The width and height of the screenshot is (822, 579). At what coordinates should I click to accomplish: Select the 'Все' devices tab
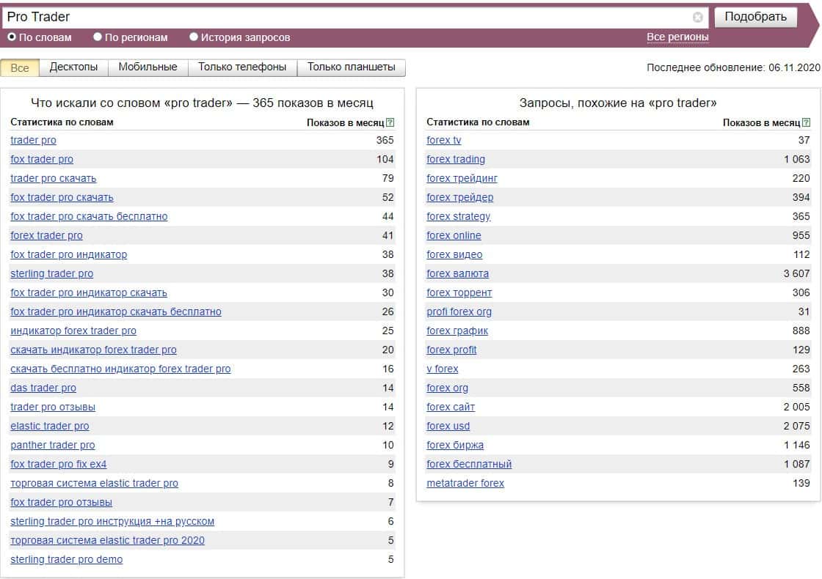pyautogui.click(x=20, y=67)
